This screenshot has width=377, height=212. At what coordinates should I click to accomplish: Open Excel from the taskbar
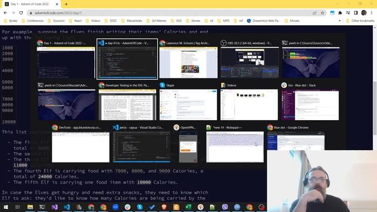pyautogui.click(x=188, y=207)
